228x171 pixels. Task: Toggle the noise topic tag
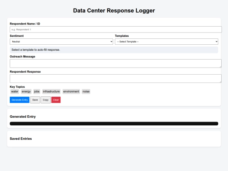click(x=86, y=92)
